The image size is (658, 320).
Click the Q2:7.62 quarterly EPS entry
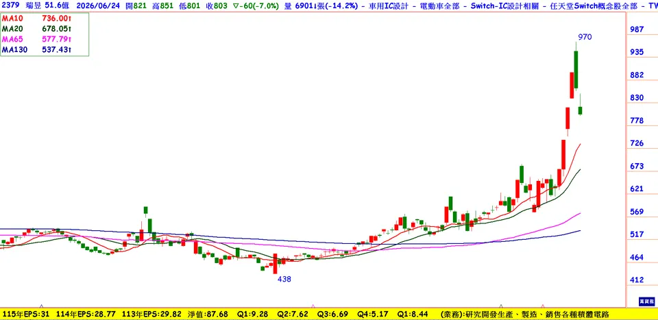click(x=291, y=314)
